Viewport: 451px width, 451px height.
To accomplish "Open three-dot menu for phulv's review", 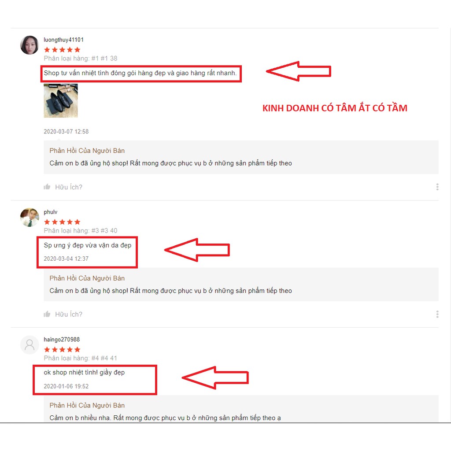I will point(437,314).
